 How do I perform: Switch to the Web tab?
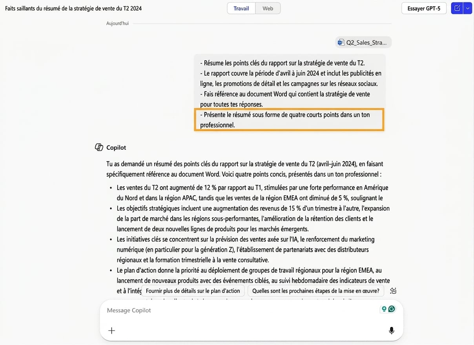(x=268, y=8)
